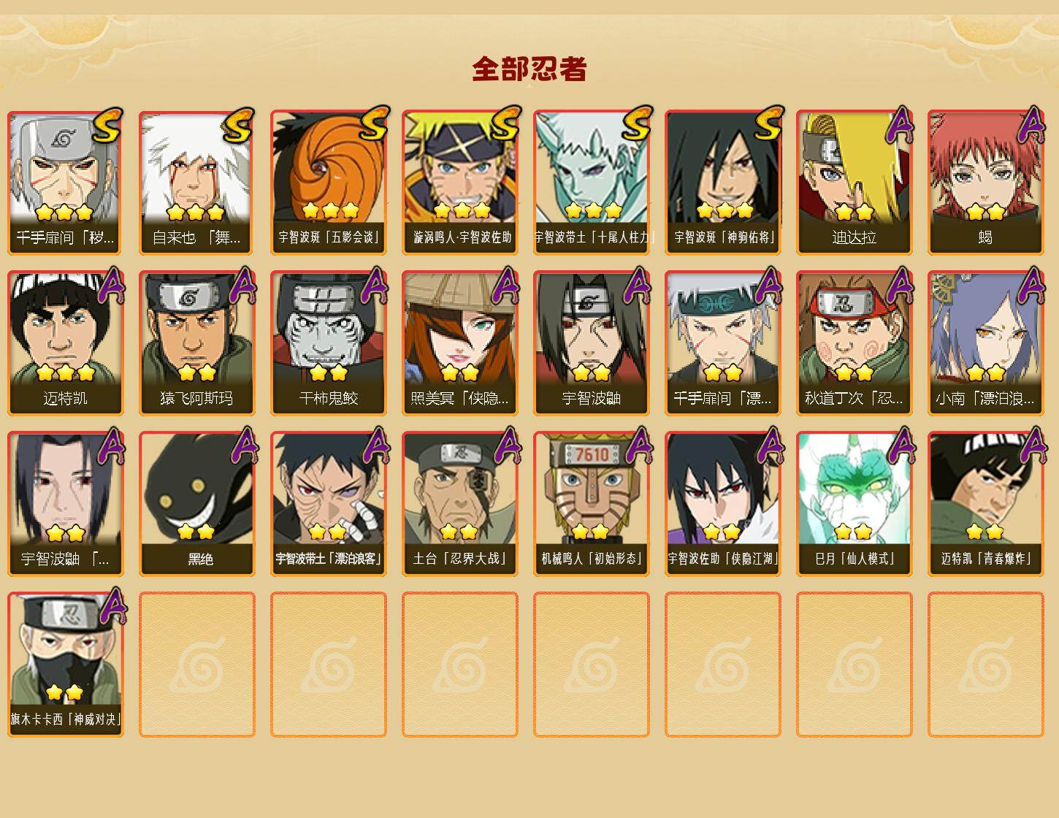The width and height of the screenshot is (1059, 818).
Task: Open 宇智波斑「五影会谈」S-rank card
Action: [329, 183]
